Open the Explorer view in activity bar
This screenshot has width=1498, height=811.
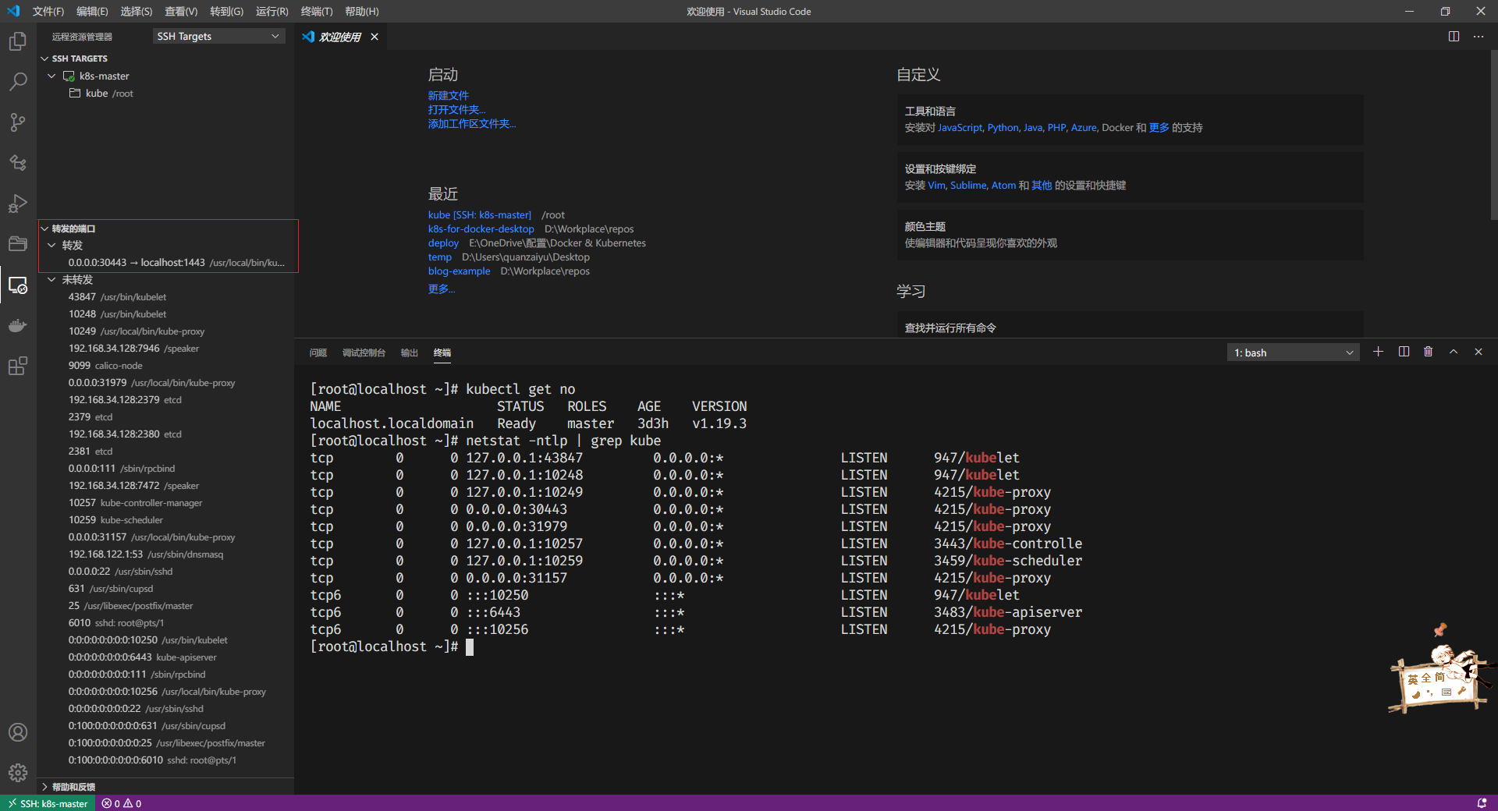18,41
